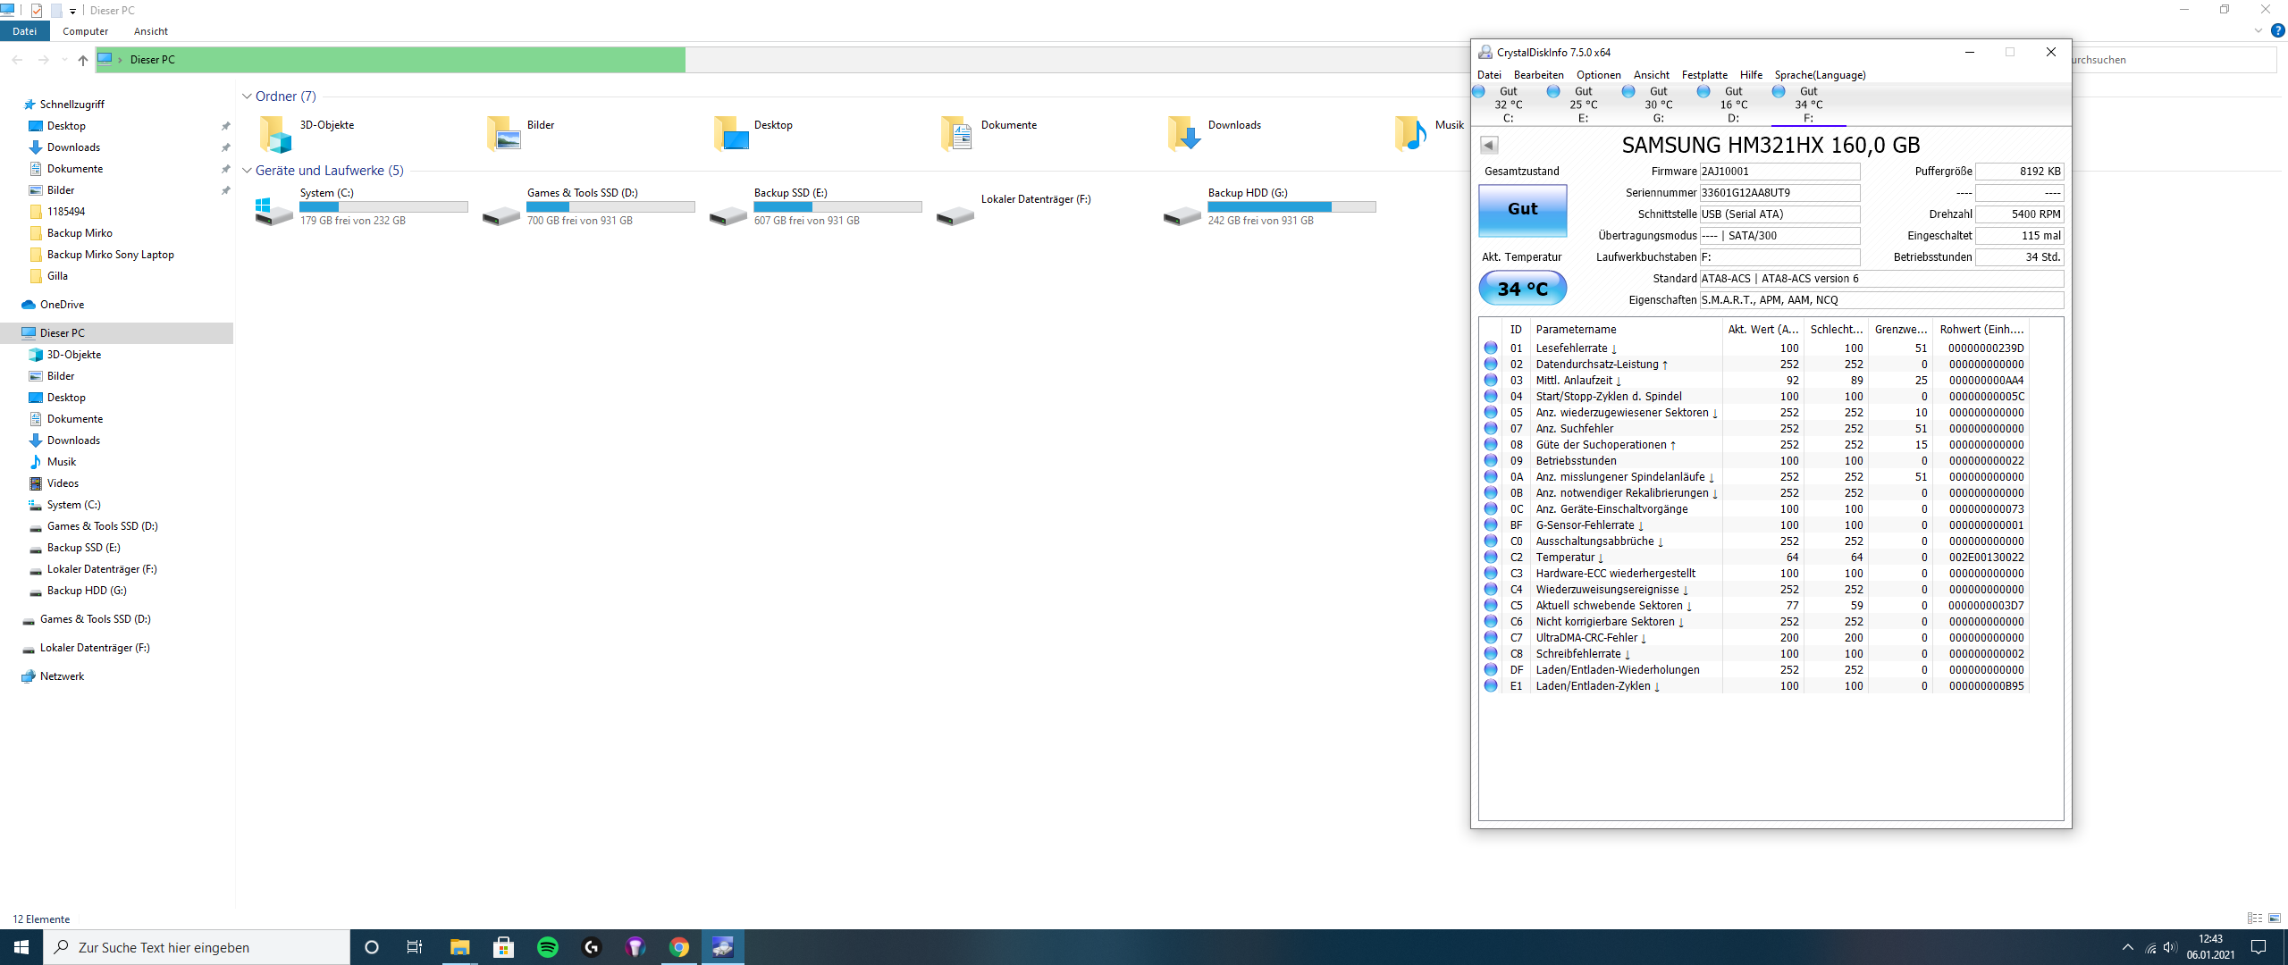
Task: Click the Firmware field 2AJ10001
Action: (1779, 172)
